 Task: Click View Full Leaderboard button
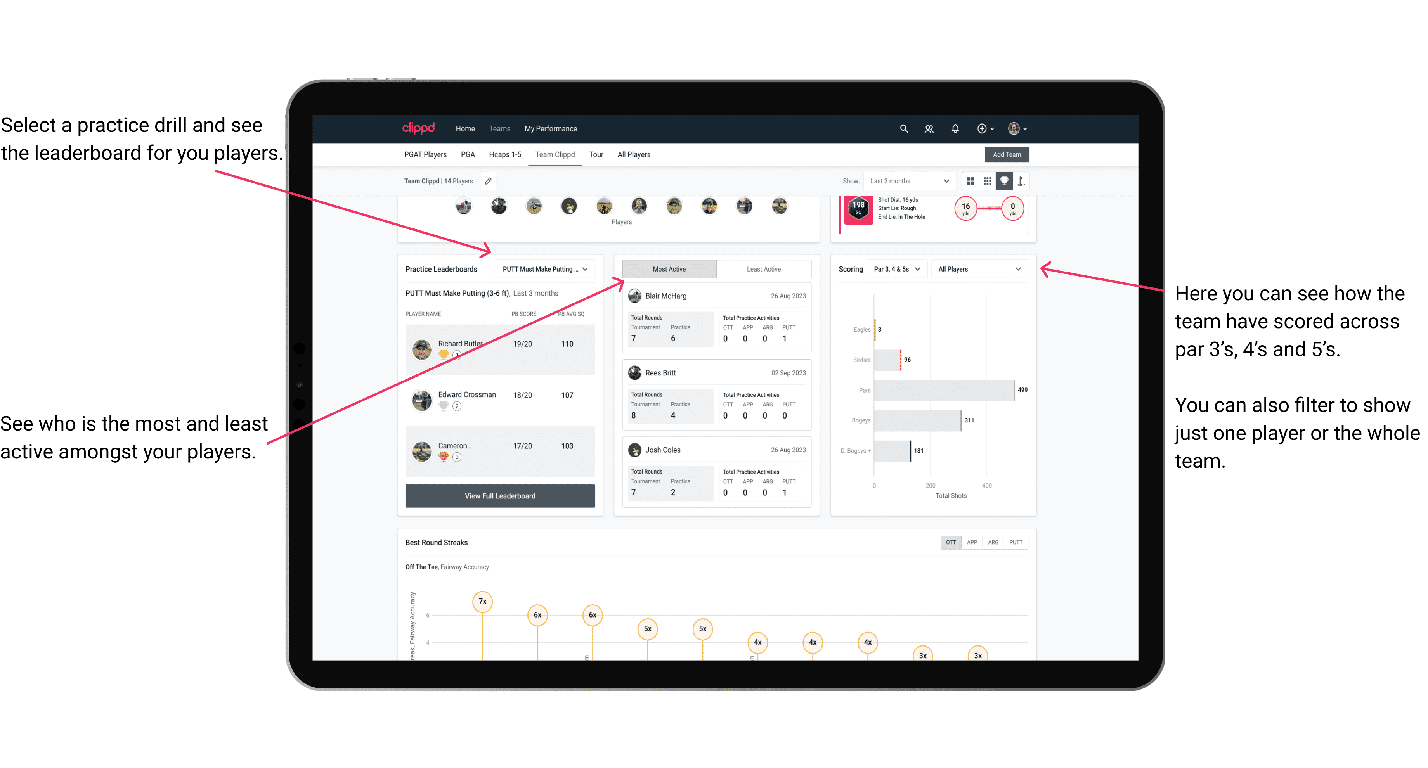[499, 496]
